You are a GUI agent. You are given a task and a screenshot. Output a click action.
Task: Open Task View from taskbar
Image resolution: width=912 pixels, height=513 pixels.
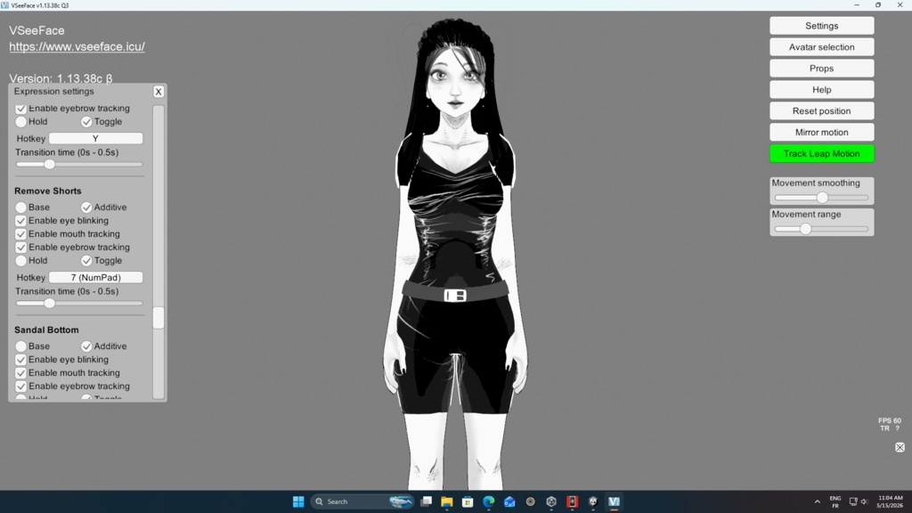(427, 501)
